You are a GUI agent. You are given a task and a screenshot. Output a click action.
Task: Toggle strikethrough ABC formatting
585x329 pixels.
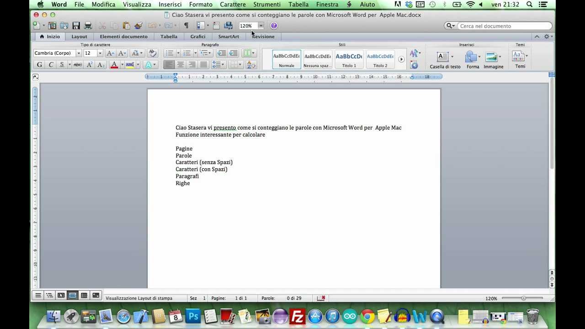[78, 65]
